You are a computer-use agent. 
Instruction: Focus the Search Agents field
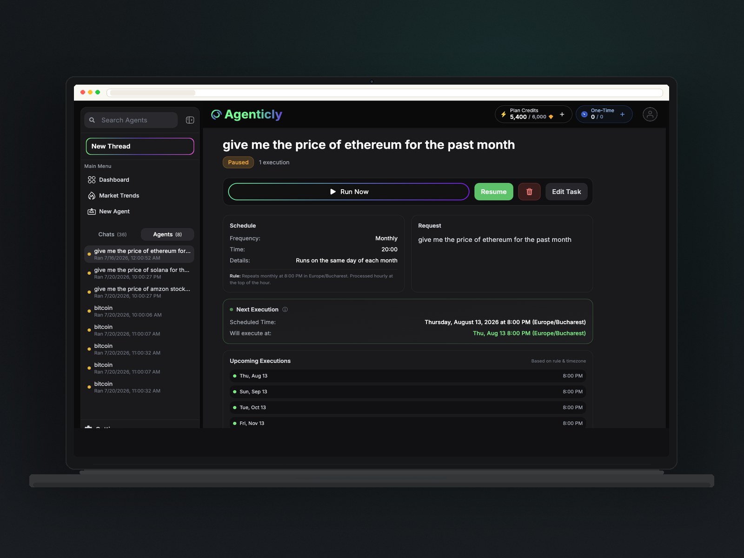click(131, 120)
